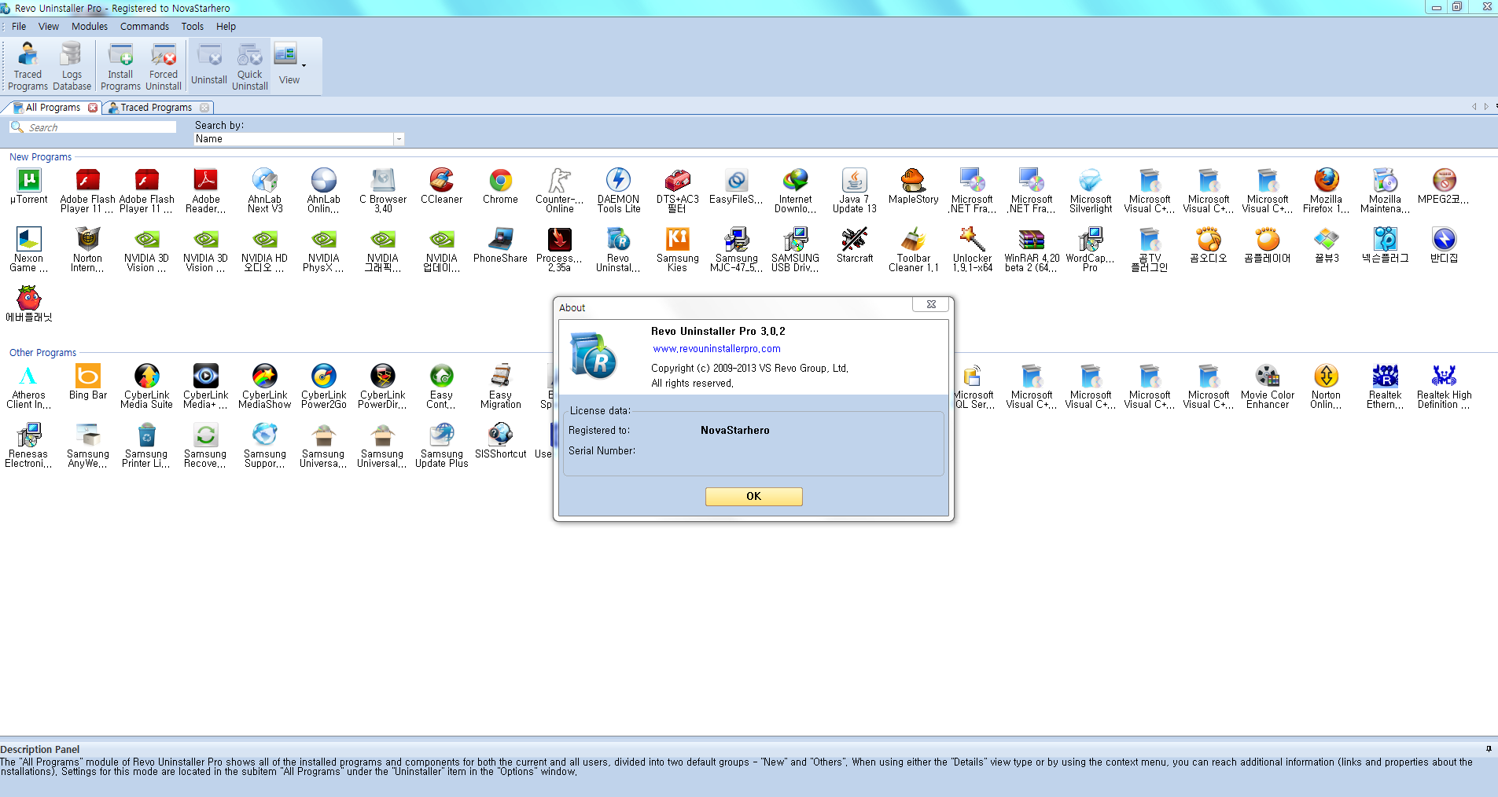Select the Adobe Reader program icon

click(206, 190)
